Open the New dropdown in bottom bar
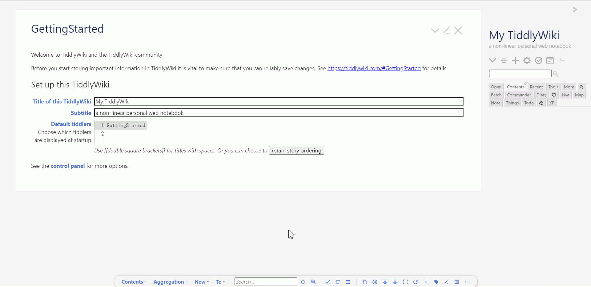The height and width of the screenshot is (287, 591). 202,282
